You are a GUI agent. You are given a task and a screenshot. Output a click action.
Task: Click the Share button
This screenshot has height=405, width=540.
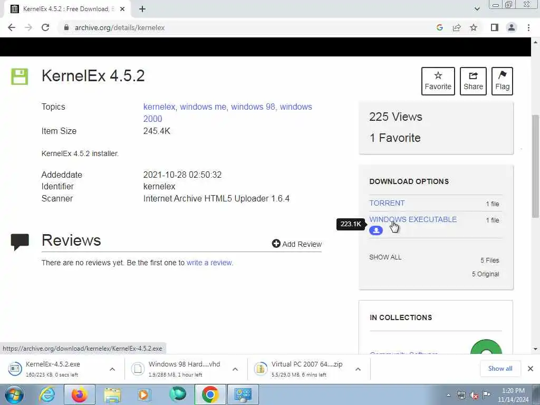[473, 81]
